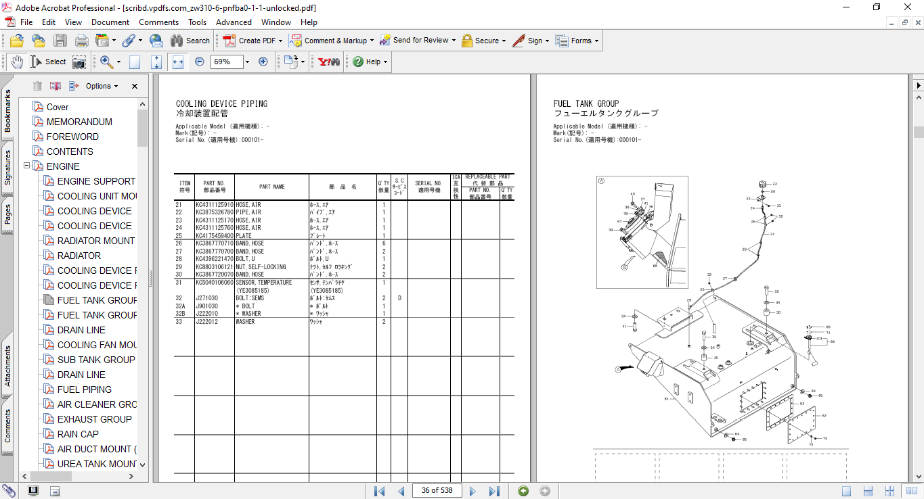Click the green Previous View arrow

pyautogui.click(x=523, y=491)
